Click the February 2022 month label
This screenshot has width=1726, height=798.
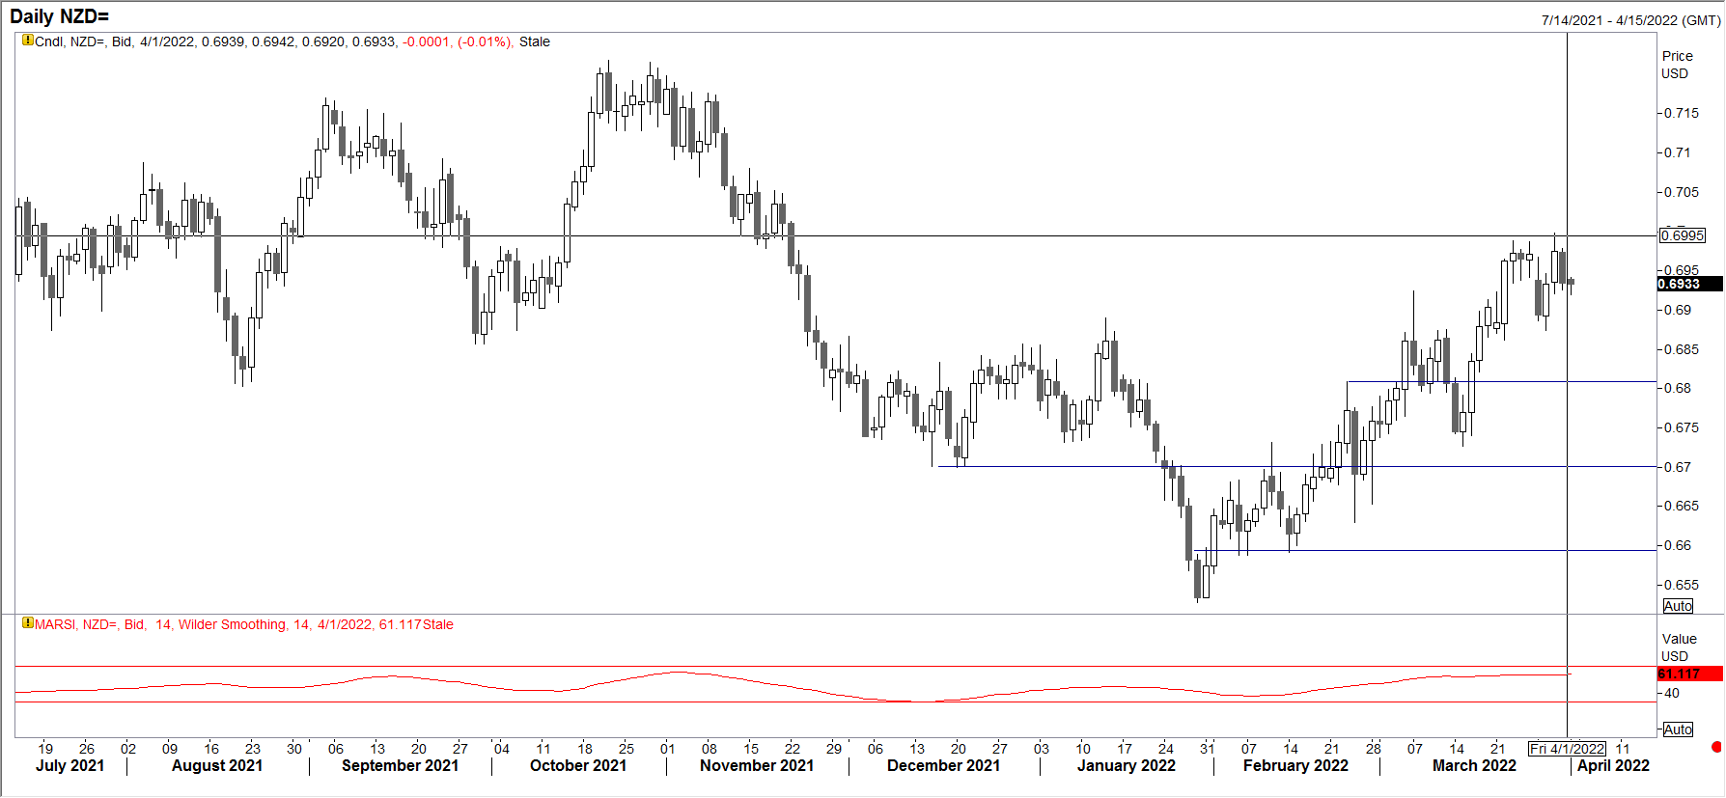coord(1295,765)
